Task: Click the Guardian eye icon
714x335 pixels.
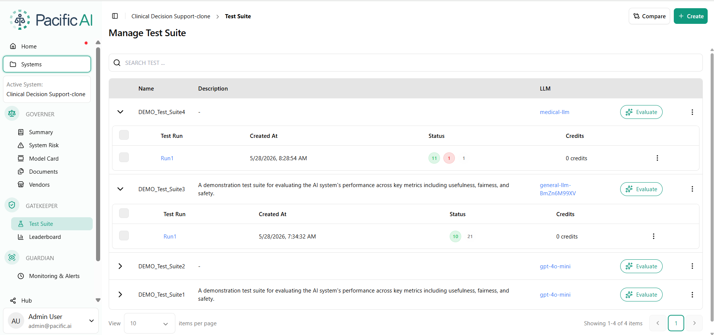Action: pos(12,257)
